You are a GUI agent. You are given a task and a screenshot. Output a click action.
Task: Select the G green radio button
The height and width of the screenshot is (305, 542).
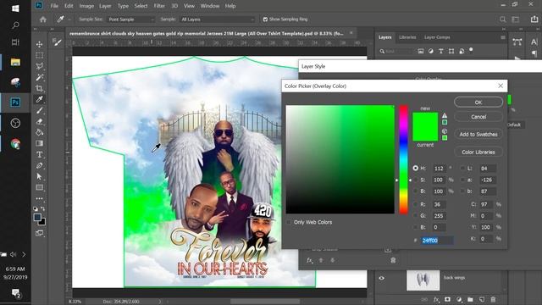pos(416,216)
